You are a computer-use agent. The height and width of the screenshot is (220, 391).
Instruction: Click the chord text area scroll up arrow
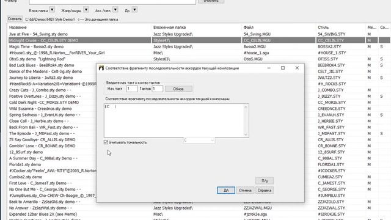click(246, 107)
